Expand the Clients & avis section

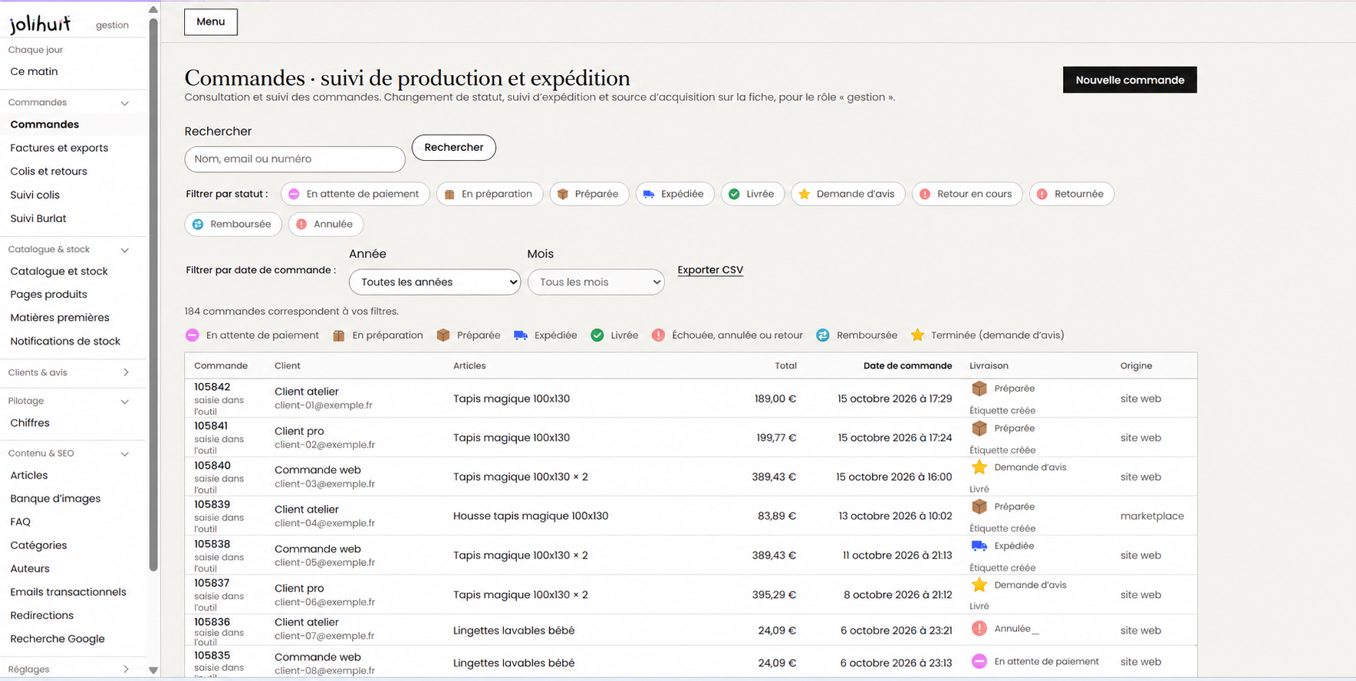pyautogui.click(x=126, y=372)
